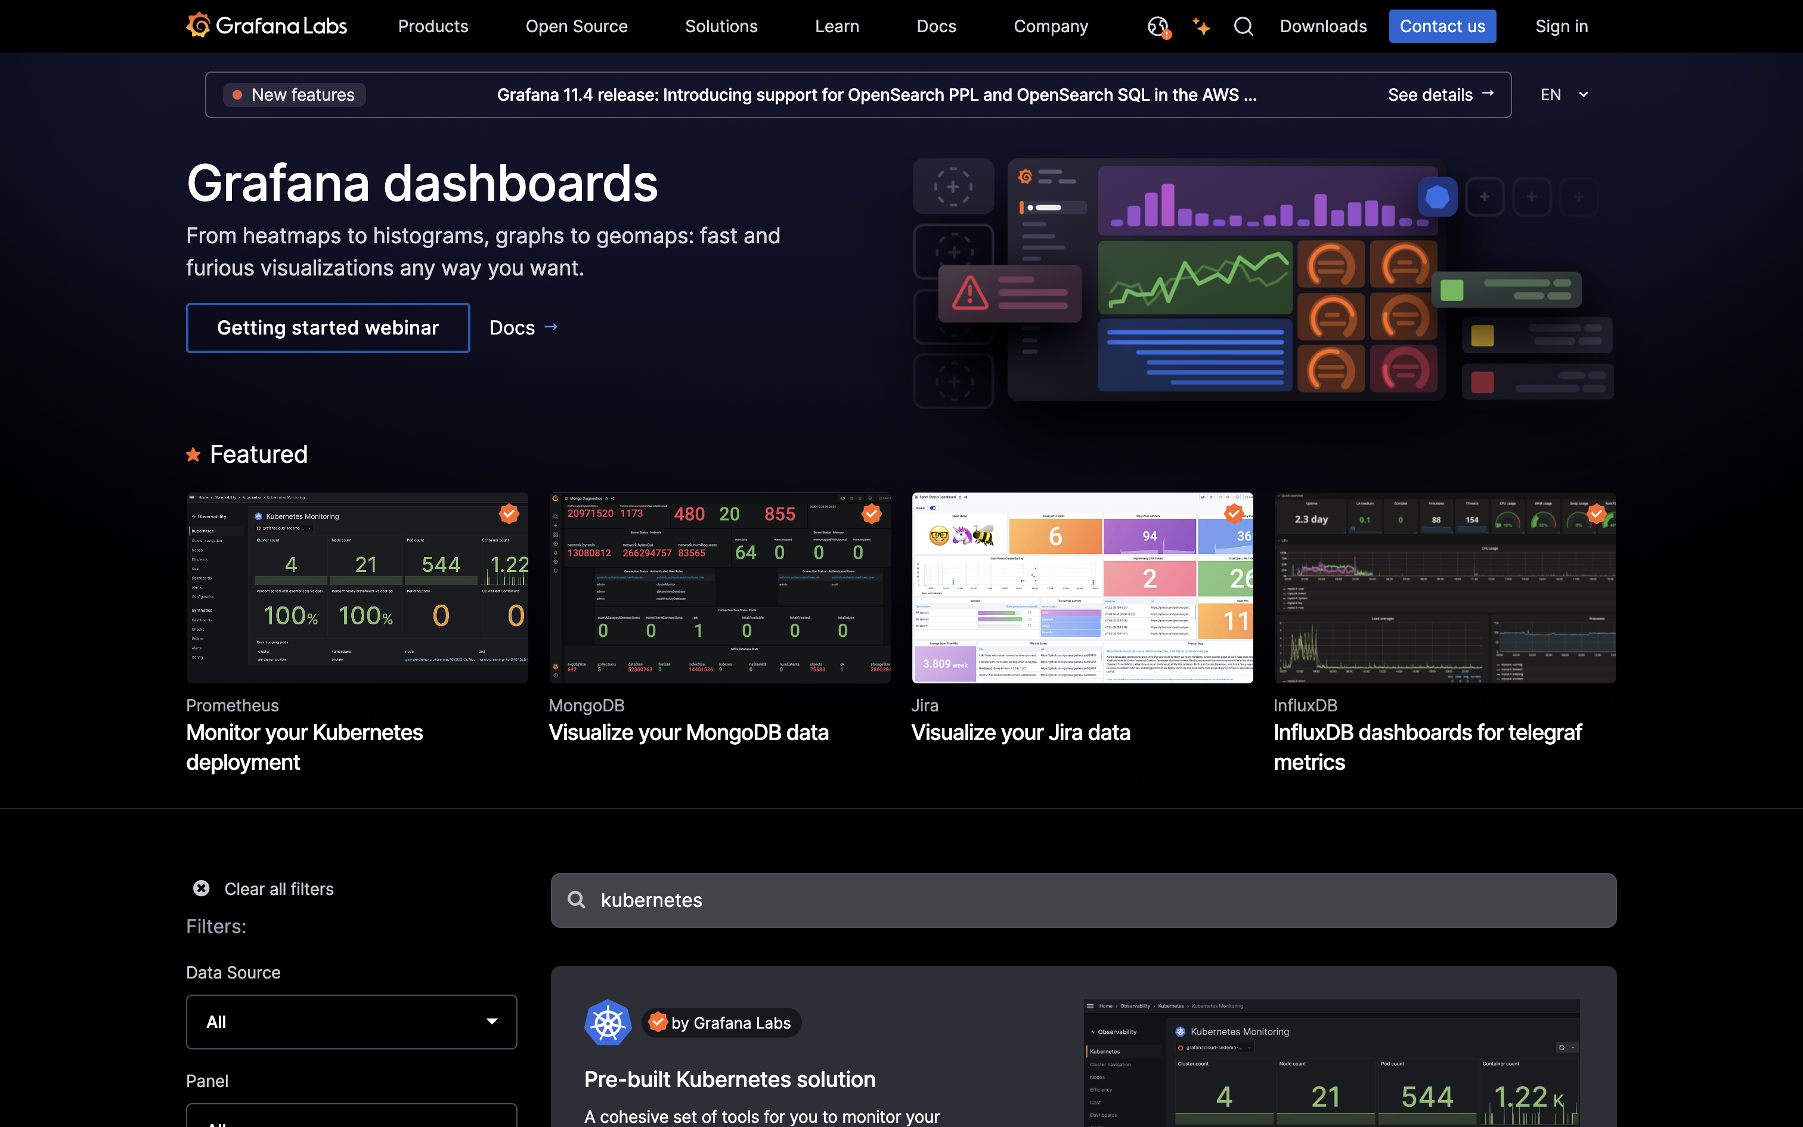1803x1127 pixels.
Task: Open the MongoDB Diagnostics featured thumbnail
Action: click(x=720, y=587)
